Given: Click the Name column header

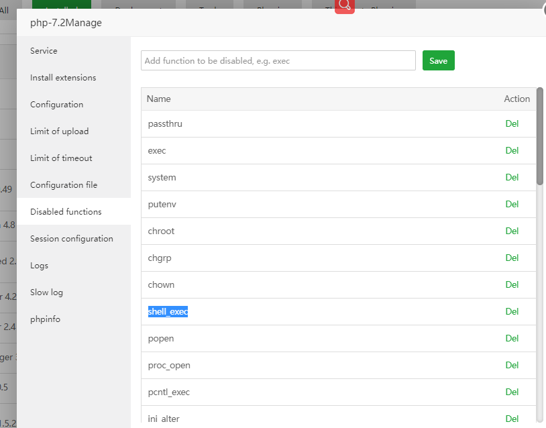Looking at the screenshot, I should coord(158,99).
